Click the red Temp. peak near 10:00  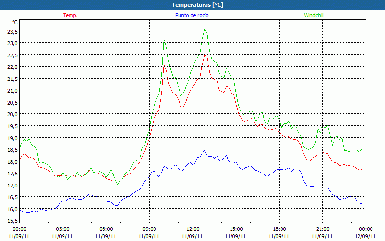(164, 65)
